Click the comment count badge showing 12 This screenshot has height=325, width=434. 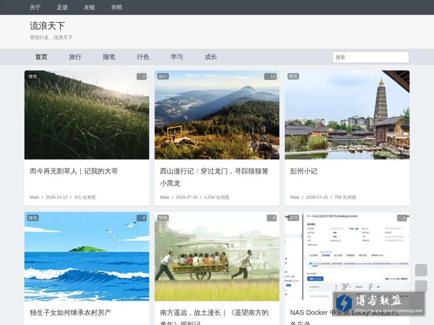coord(270,77)
